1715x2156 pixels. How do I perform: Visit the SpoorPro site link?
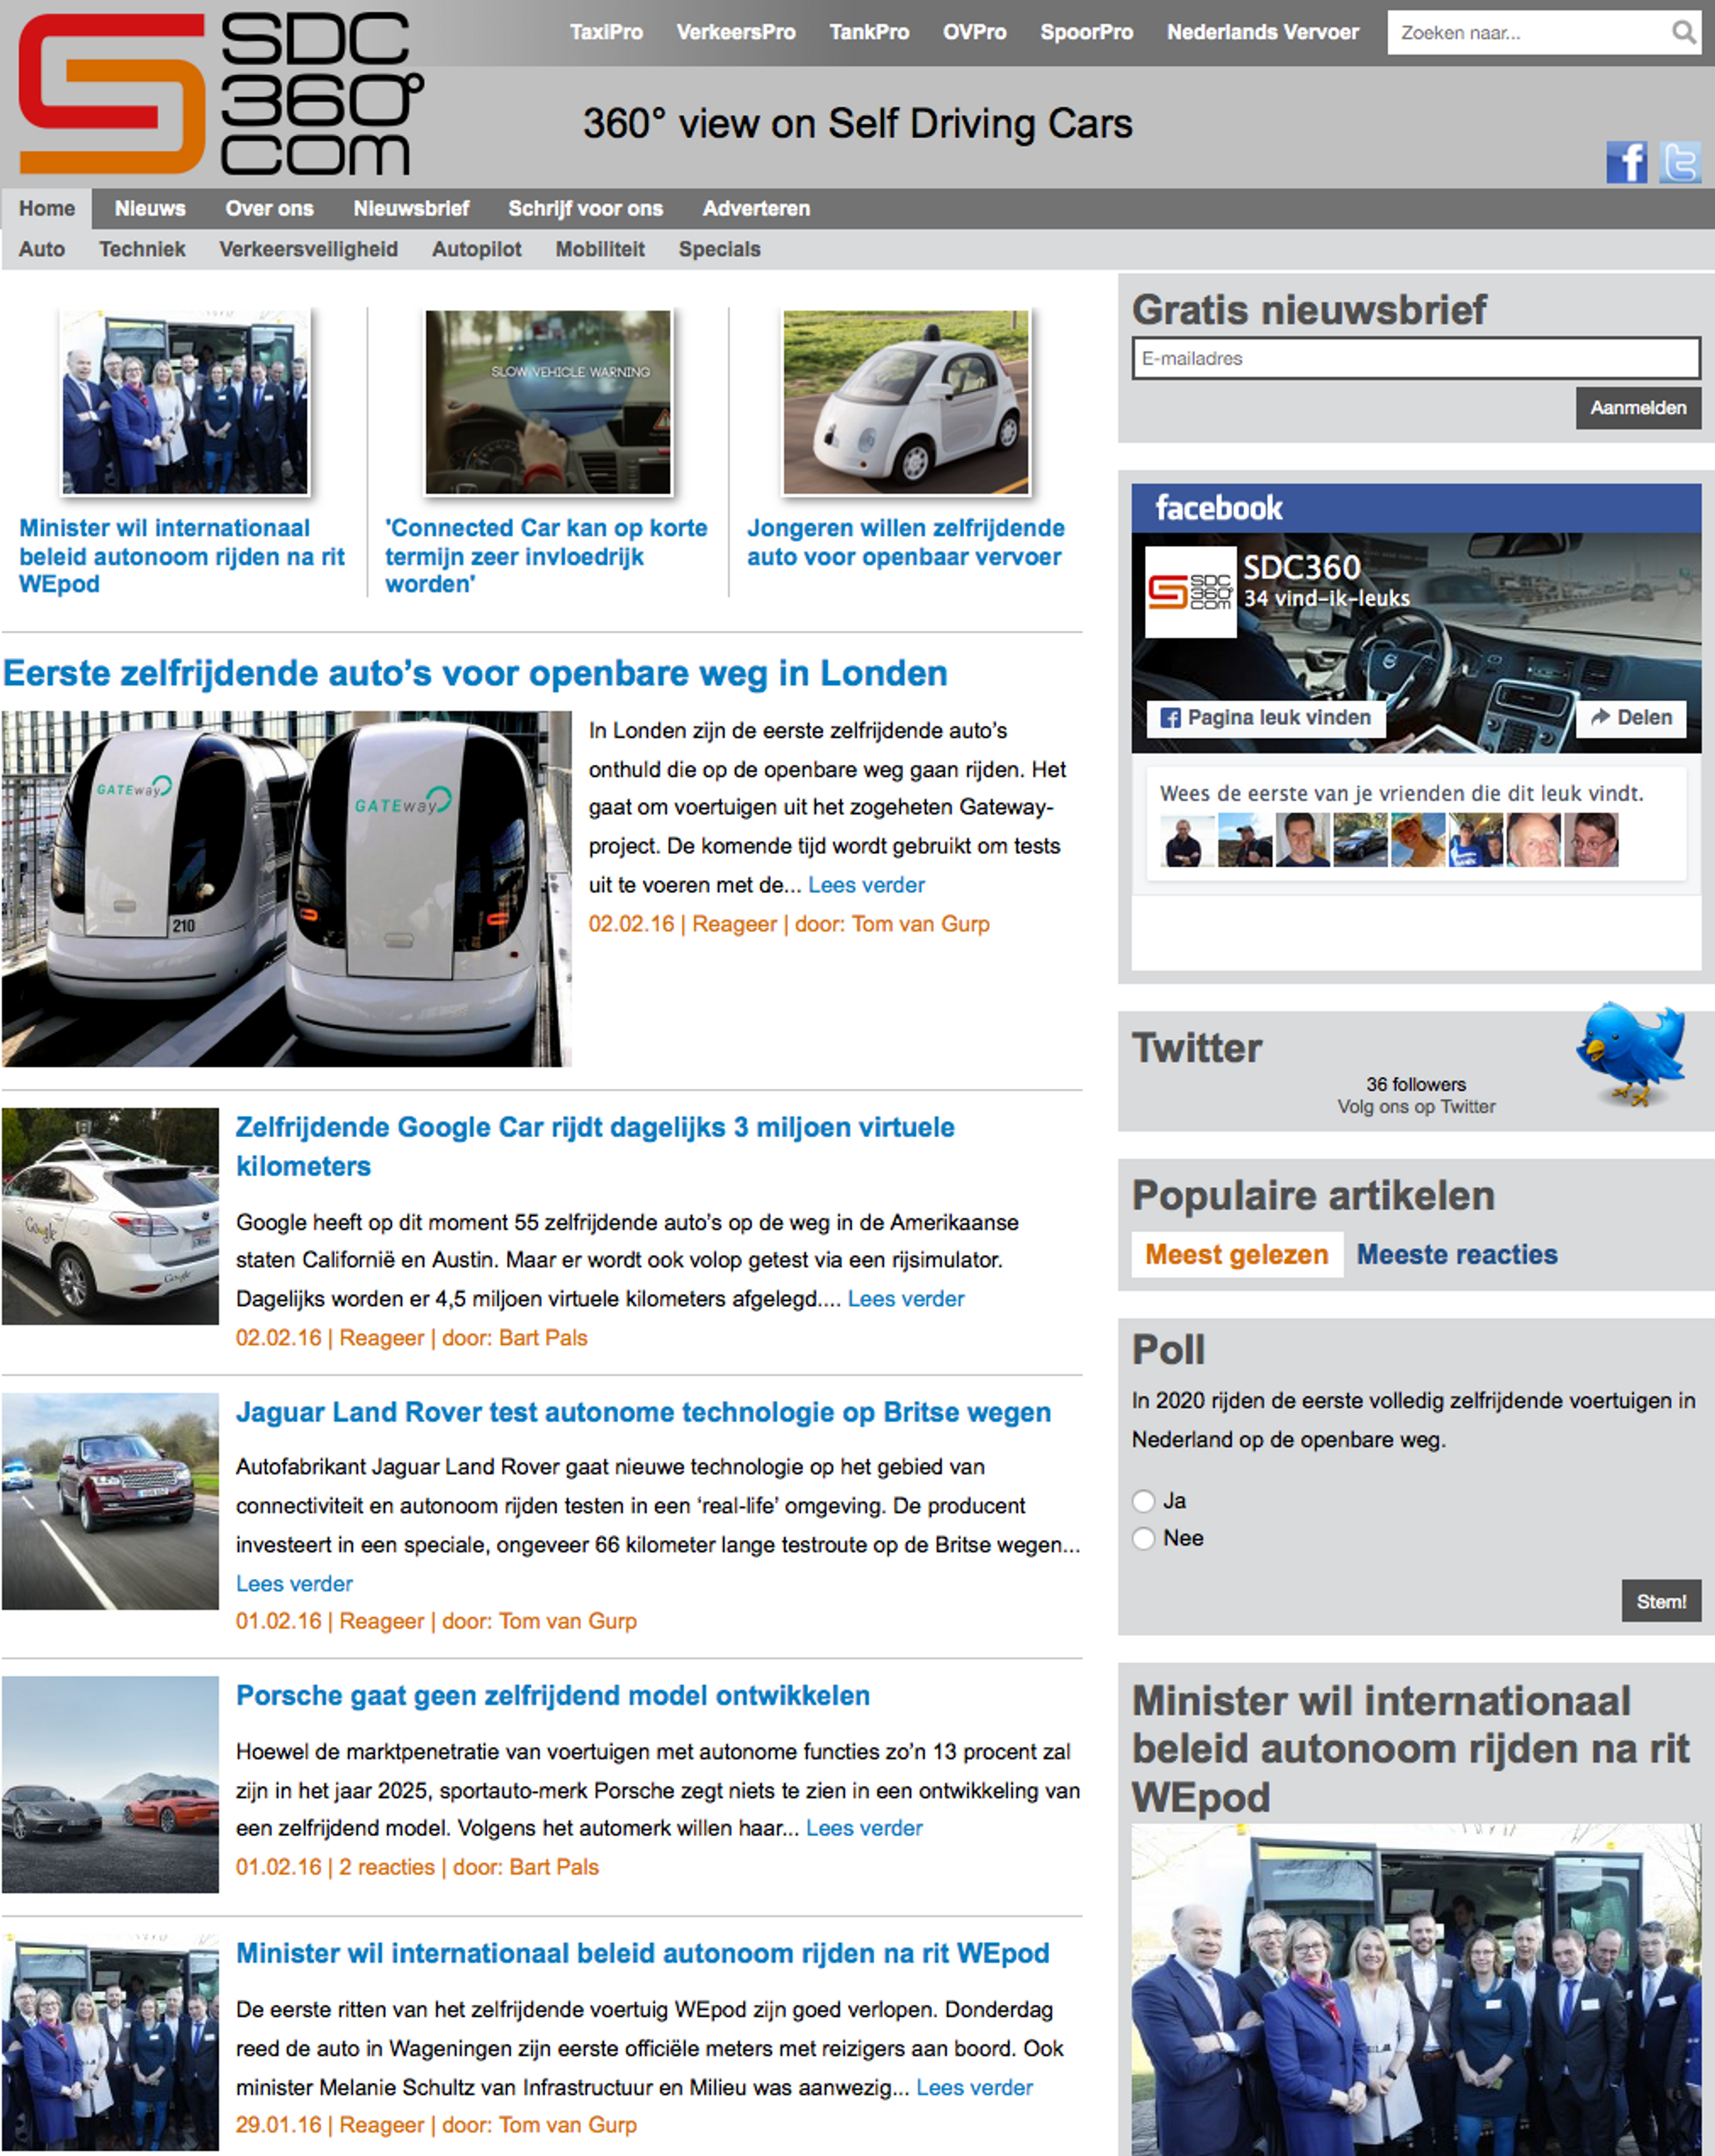point(1086,32)
